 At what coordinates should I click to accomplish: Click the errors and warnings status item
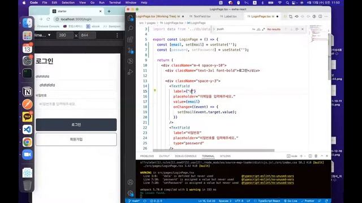pos(156,201)
